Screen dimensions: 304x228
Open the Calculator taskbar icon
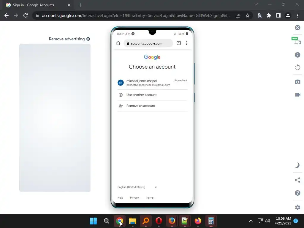211,221
